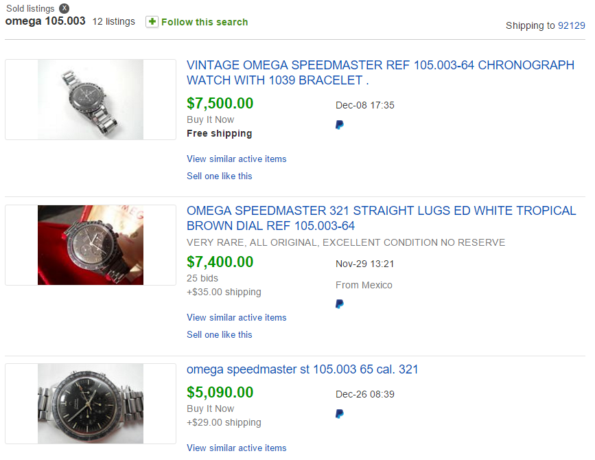This screenshot has width=595, height=460.
Task: View similar active items for $7,400 watch
Action: (237, 317)
